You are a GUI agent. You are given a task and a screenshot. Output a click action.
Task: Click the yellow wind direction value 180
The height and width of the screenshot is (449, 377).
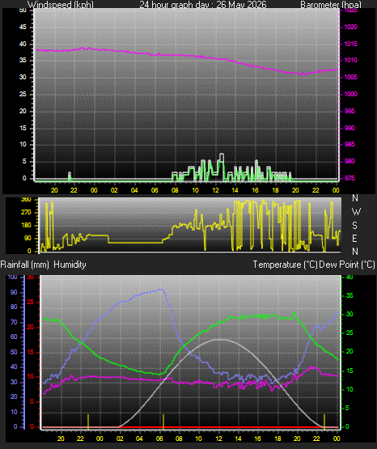pos(26,225)
